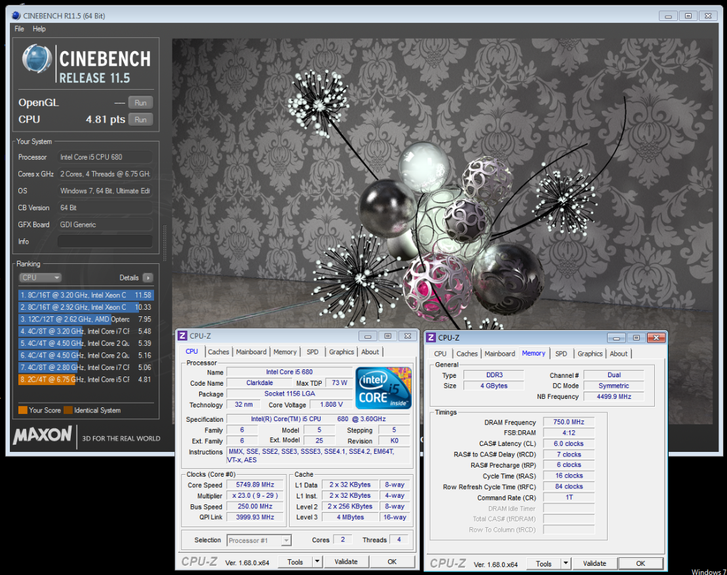Maximize the Cinebench window

click(688, 16)
